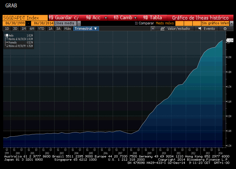Click the 95) Guardar c/ button
This screenshot has width=236, height=169.
pyautogui.click(x=63, y=18)
